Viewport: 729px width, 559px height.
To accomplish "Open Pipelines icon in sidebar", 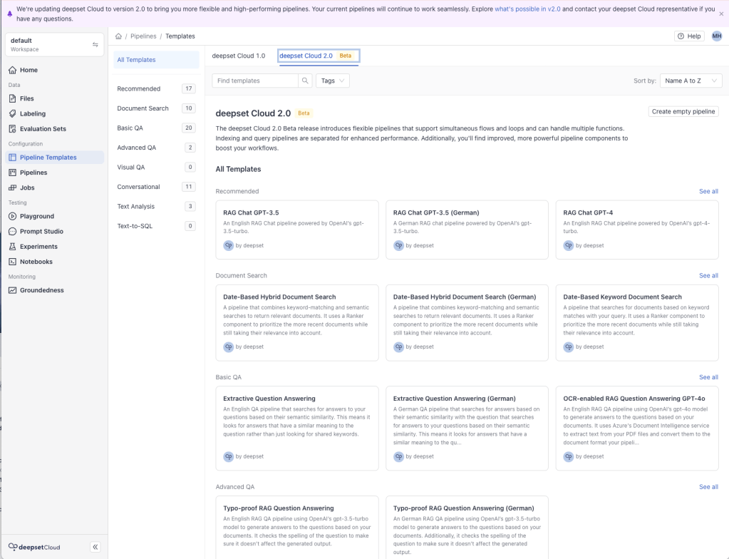I will coord(13,173).
